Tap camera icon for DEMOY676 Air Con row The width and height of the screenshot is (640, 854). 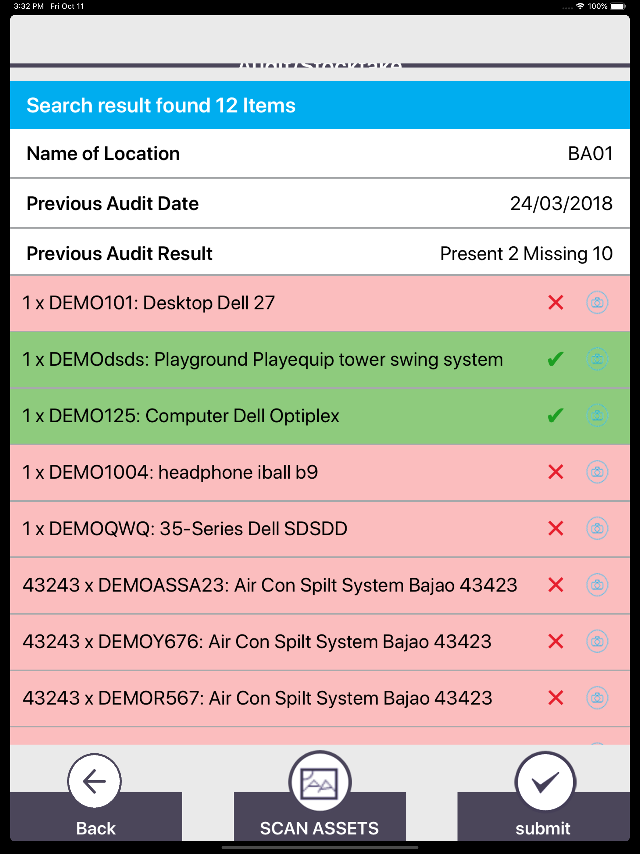[597, 641]
